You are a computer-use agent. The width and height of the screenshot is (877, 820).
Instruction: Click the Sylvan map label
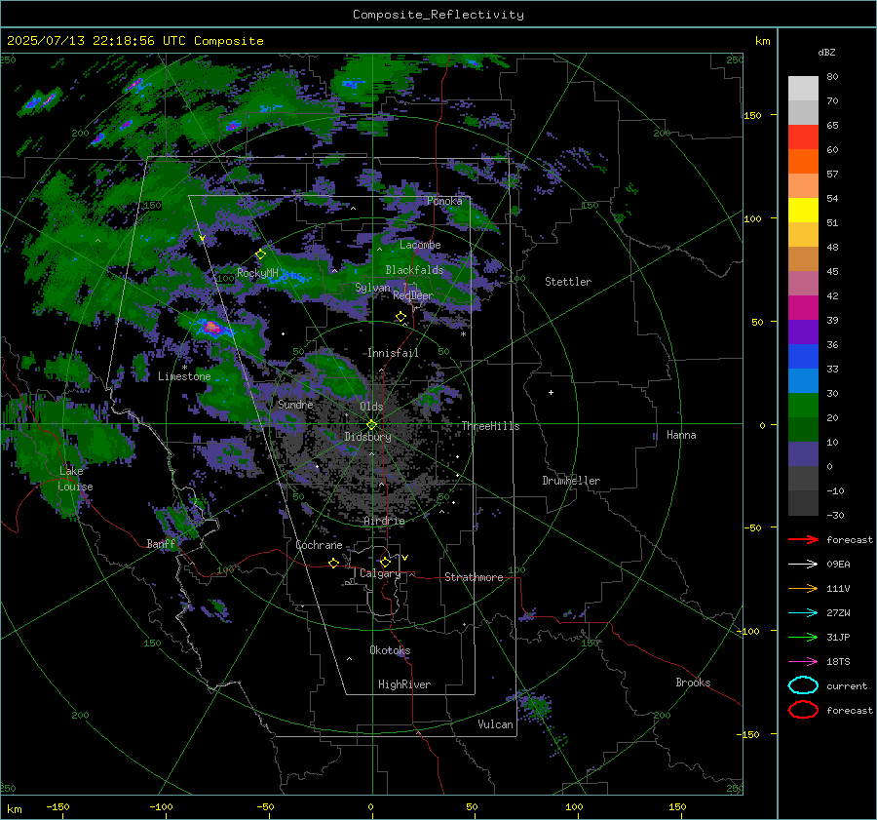372,288
